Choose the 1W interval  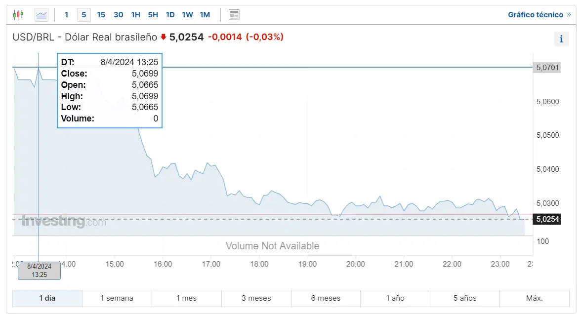(187, 15)
